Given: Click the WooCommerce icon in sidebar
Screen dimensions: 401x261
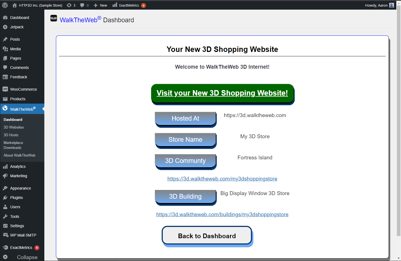Looking at the screenshot, I should pyautogui.click(x=5, y=89).
